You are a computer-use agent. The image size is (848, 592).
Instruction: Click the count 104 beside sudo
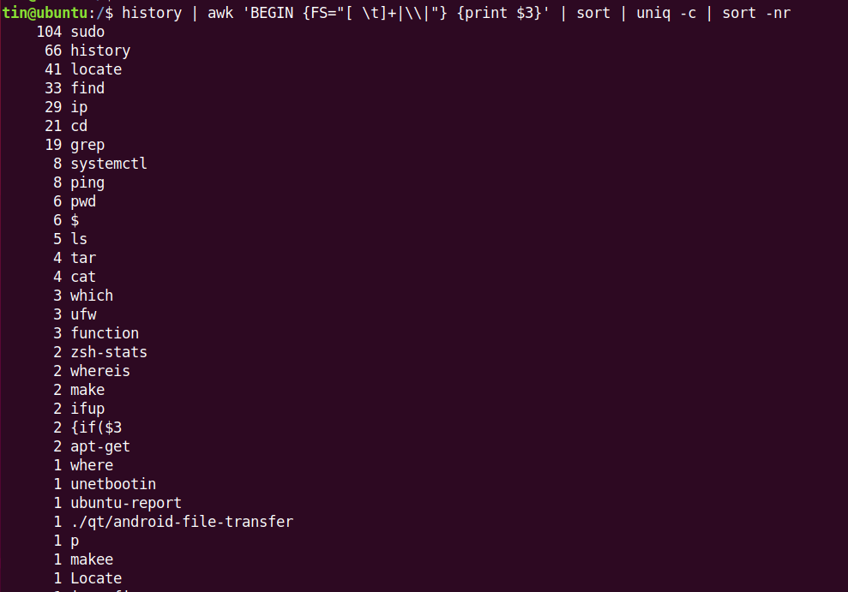point(50,32)
